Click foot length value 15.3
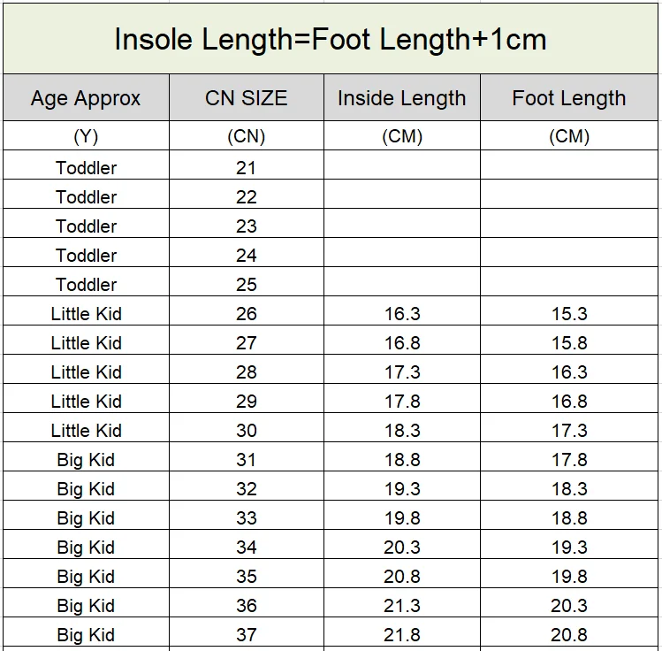662x651 pixels. [x=569, y=314]
